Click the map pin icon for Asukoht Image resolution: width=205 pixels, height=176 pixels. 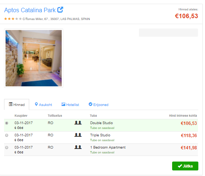coord(36,104)
